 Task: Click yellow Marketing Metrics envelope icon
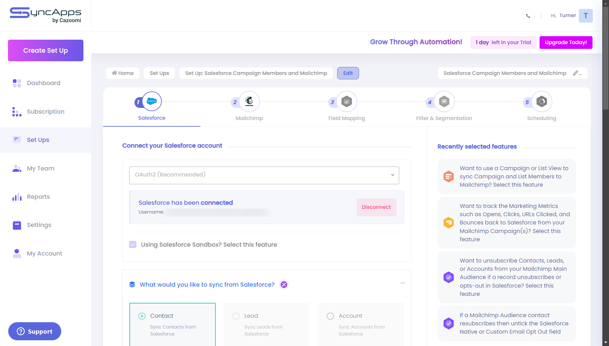[x=449, y=223]
